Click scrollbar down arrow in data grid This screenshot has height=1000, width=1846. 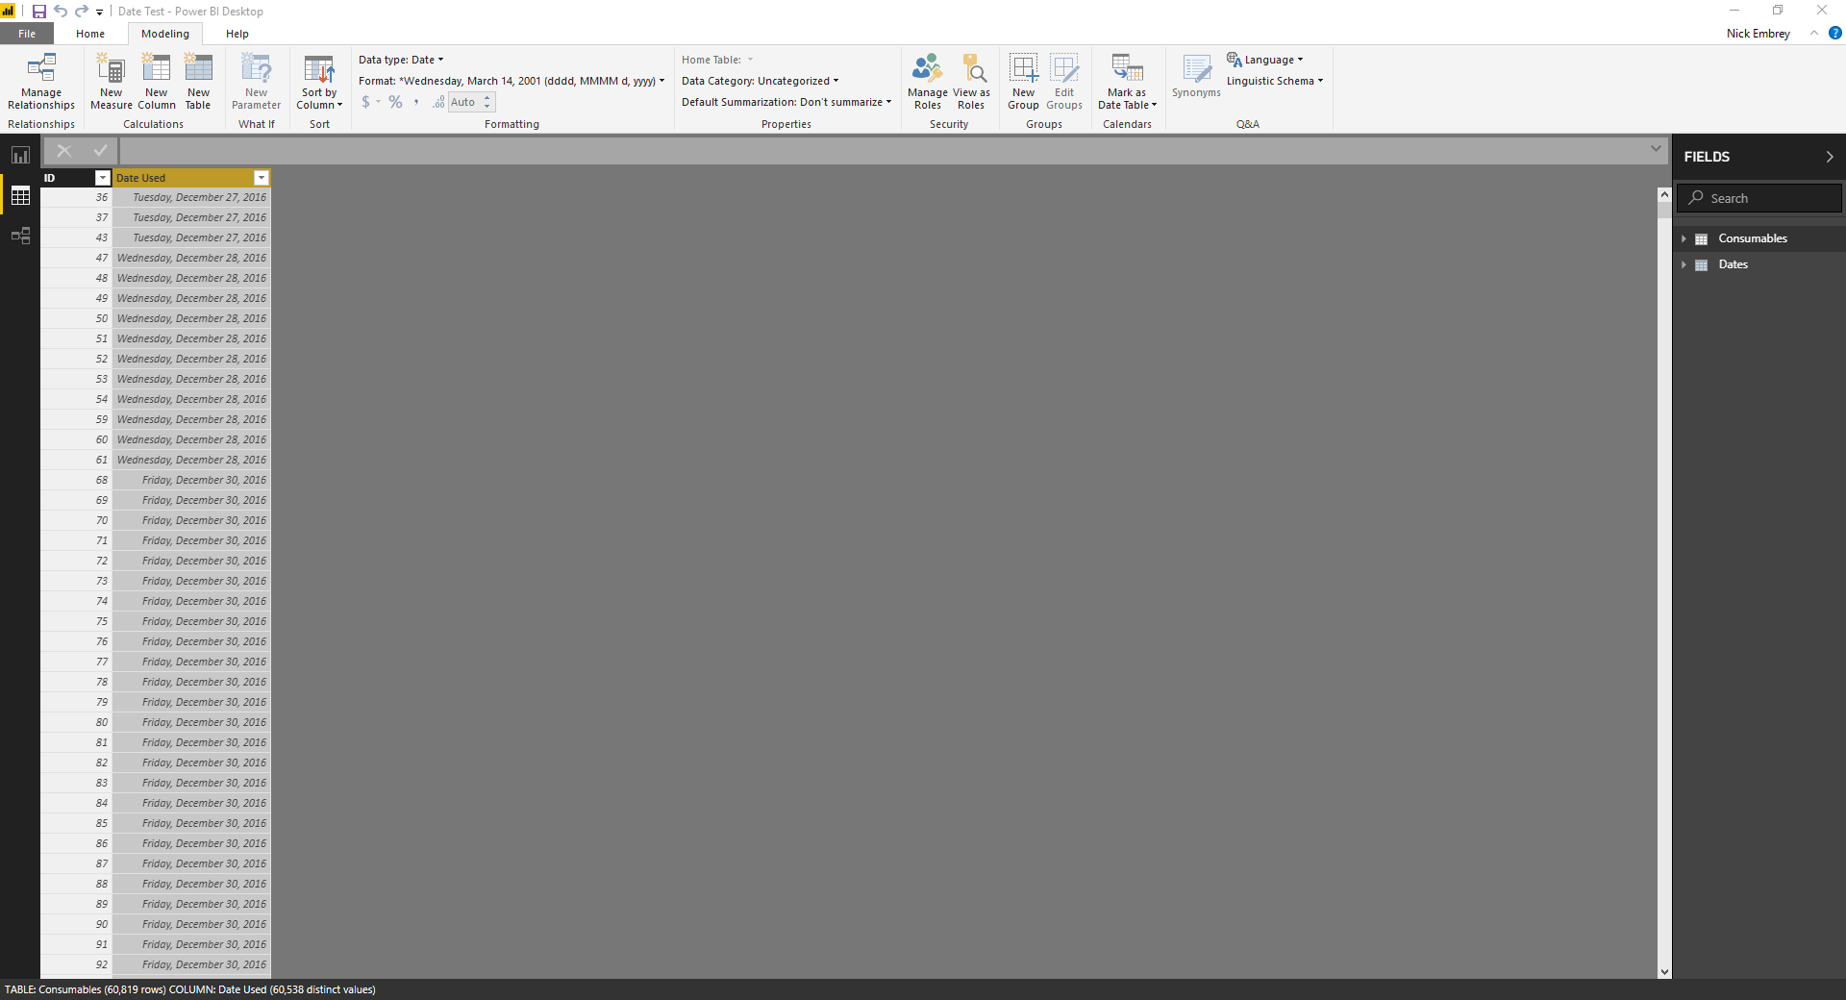[1664, 971]
